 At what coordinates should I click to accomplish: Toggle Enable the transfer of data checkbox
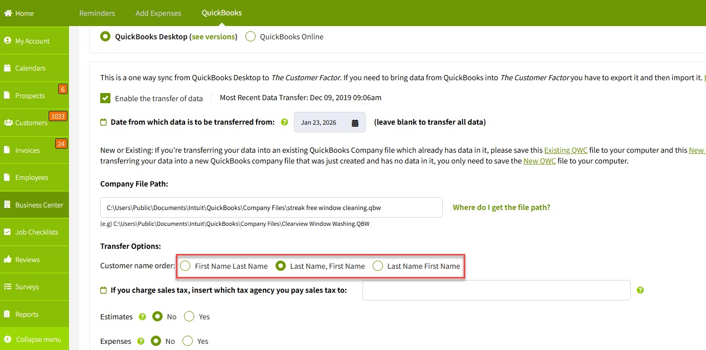pos(105,98)
